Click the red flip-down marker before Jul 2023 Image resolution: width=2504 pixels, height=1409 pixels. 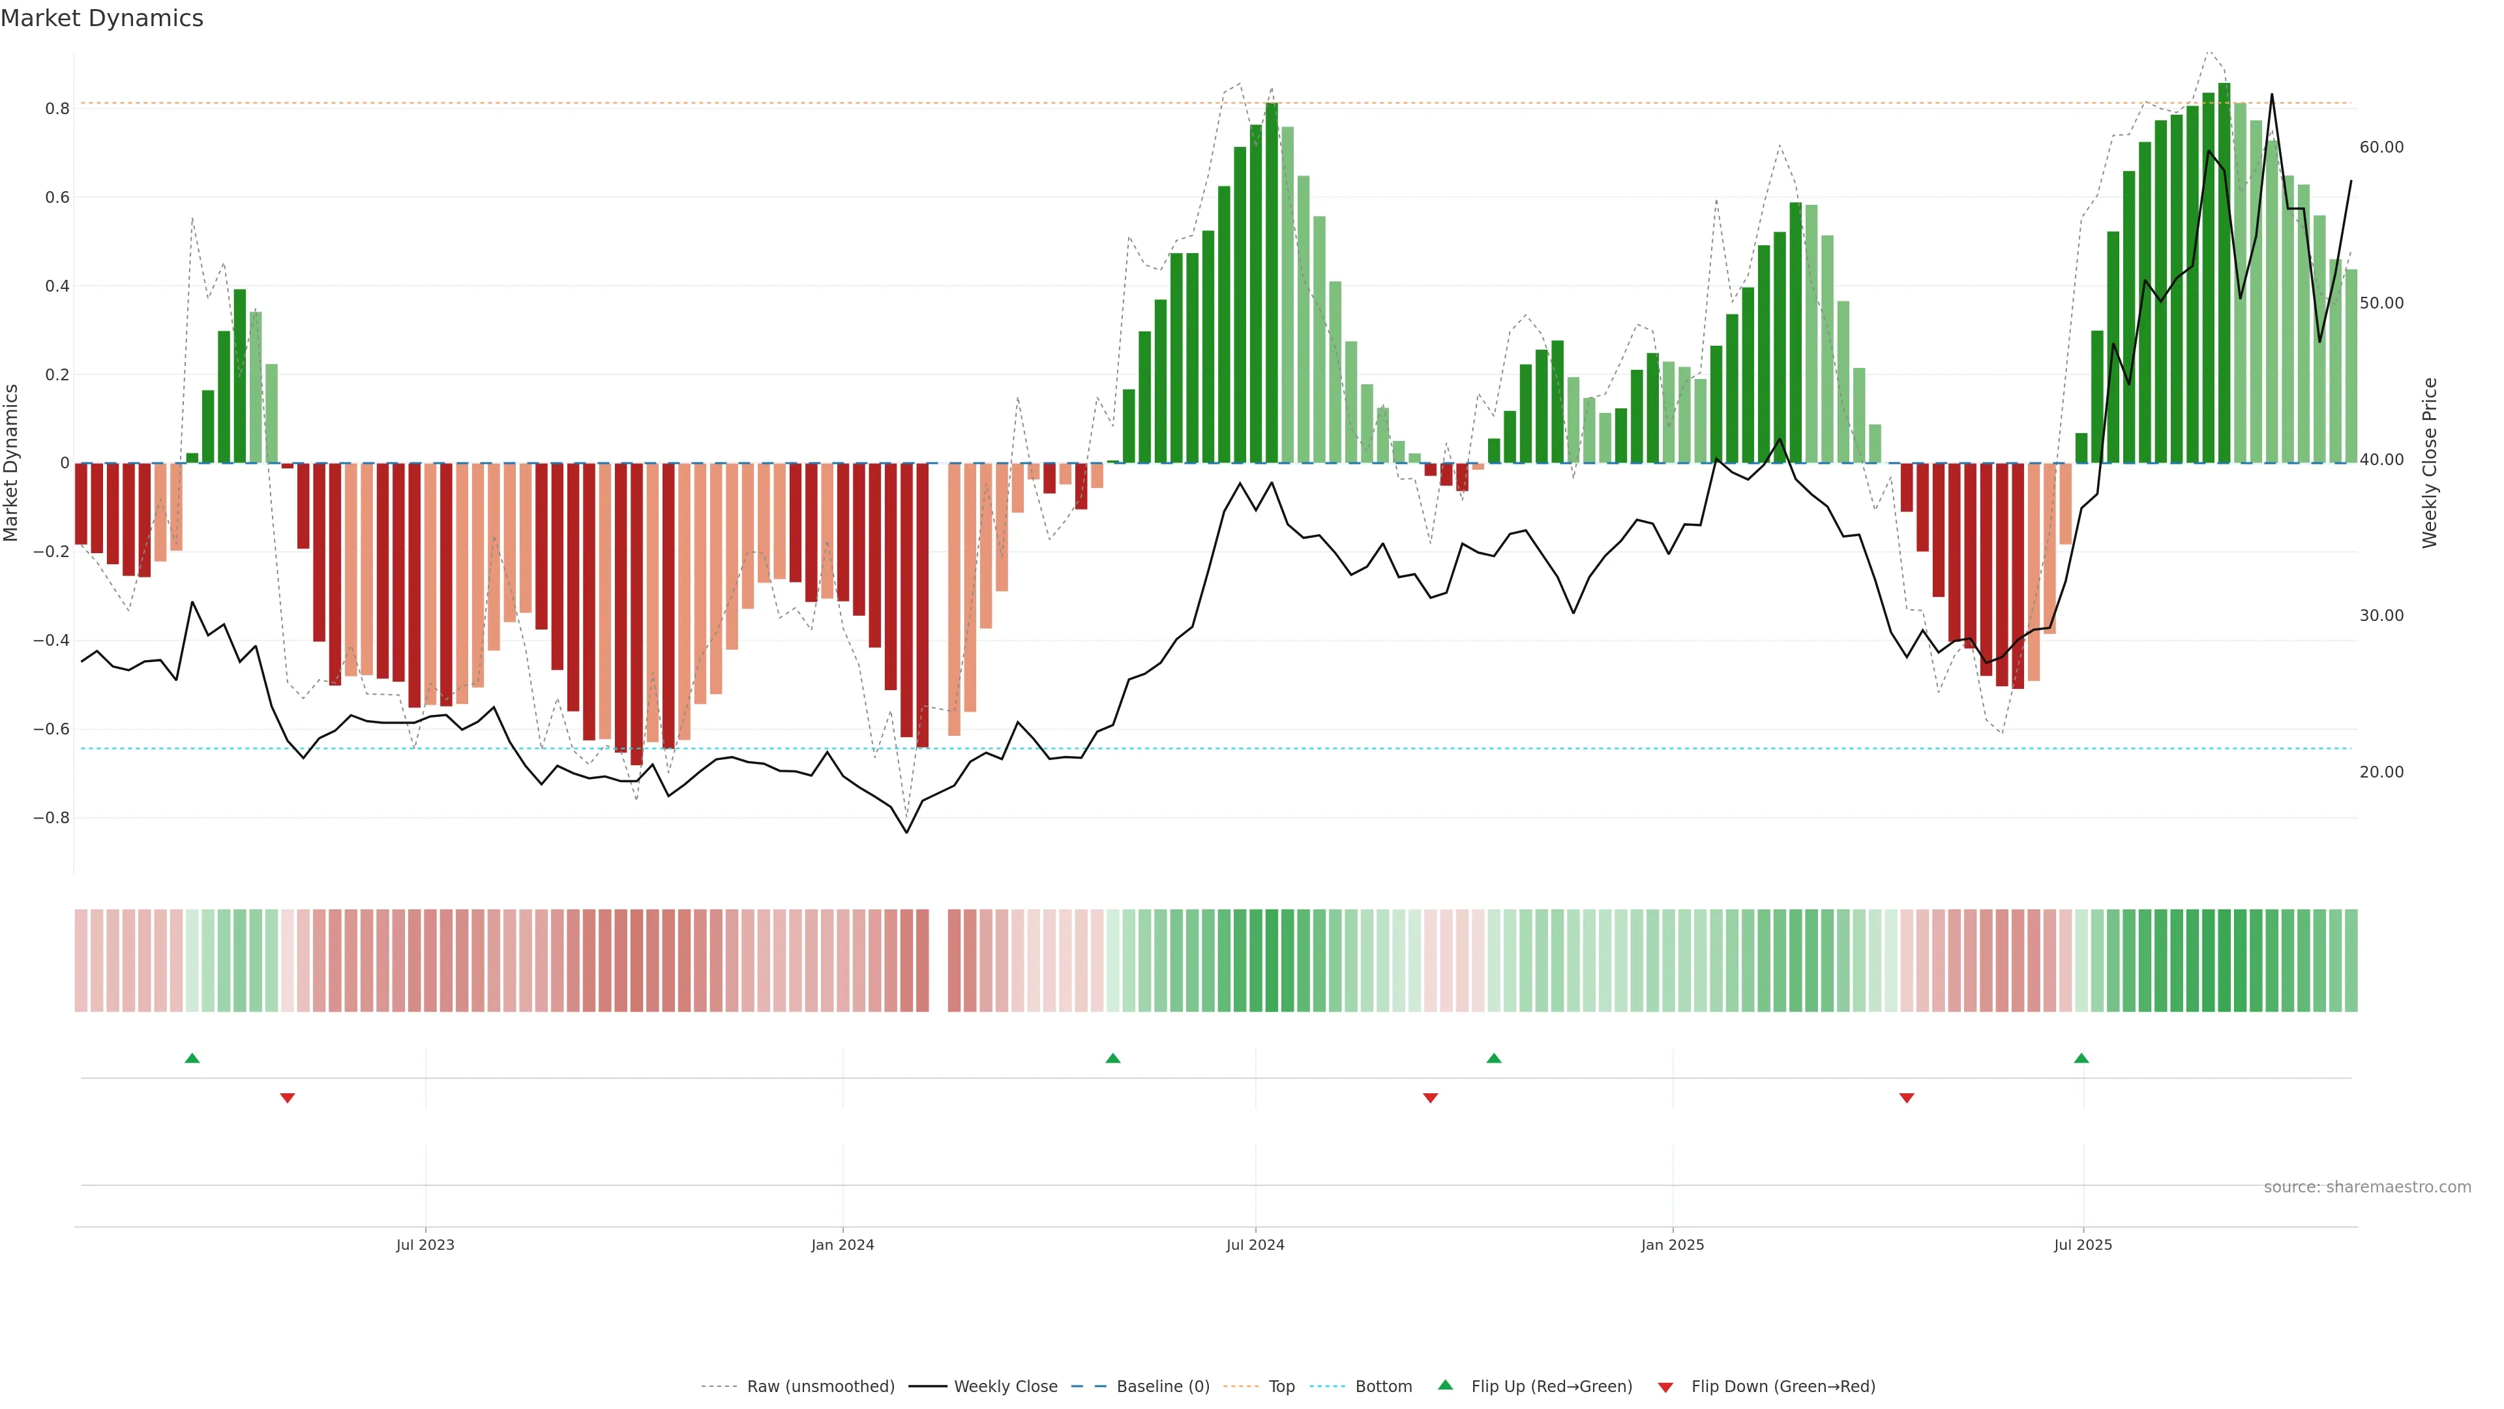(288, 1098)
